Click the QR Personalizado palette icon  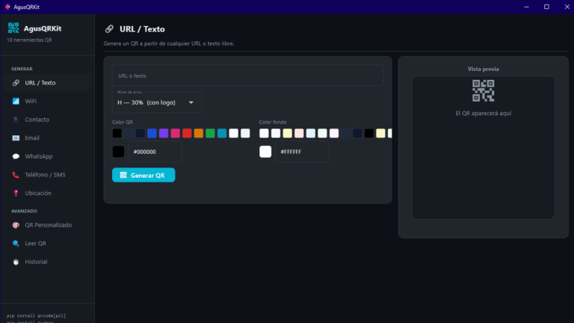click(x=16, y=225)
